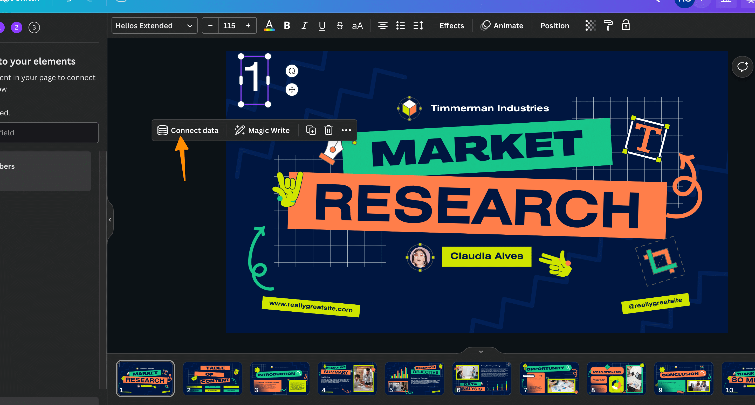Image resolution: width=755 pixels, height=405 pixels.
Task: Click the bullet list icon
Action: coord(401,26)
